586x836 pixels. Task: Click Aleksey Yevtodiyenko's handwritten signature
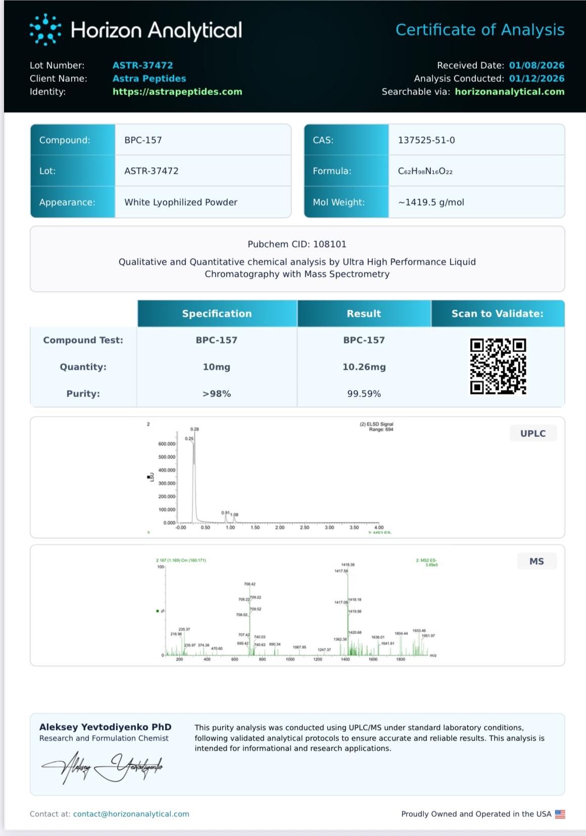pos(103,767)
